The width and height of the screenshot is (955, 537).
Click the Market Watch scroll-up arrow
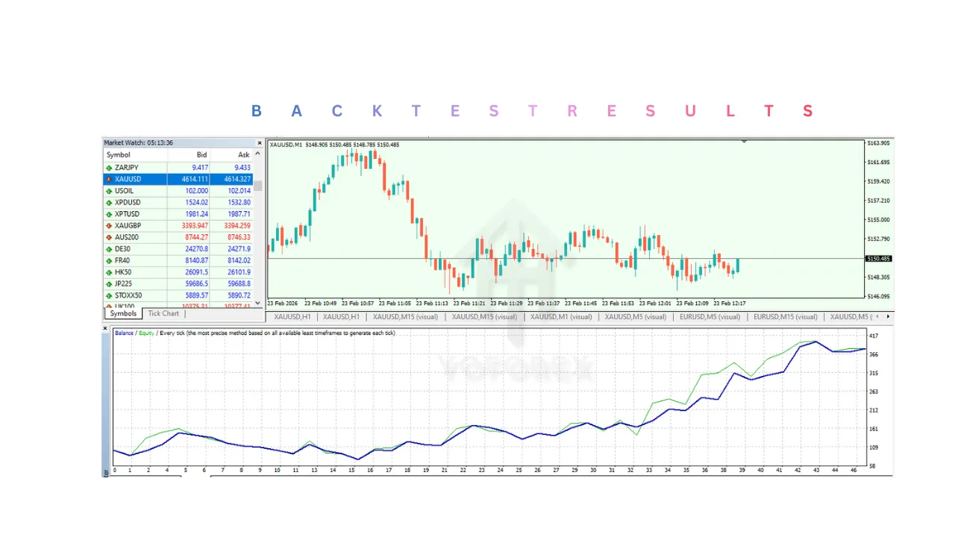[x=258, y=154]
